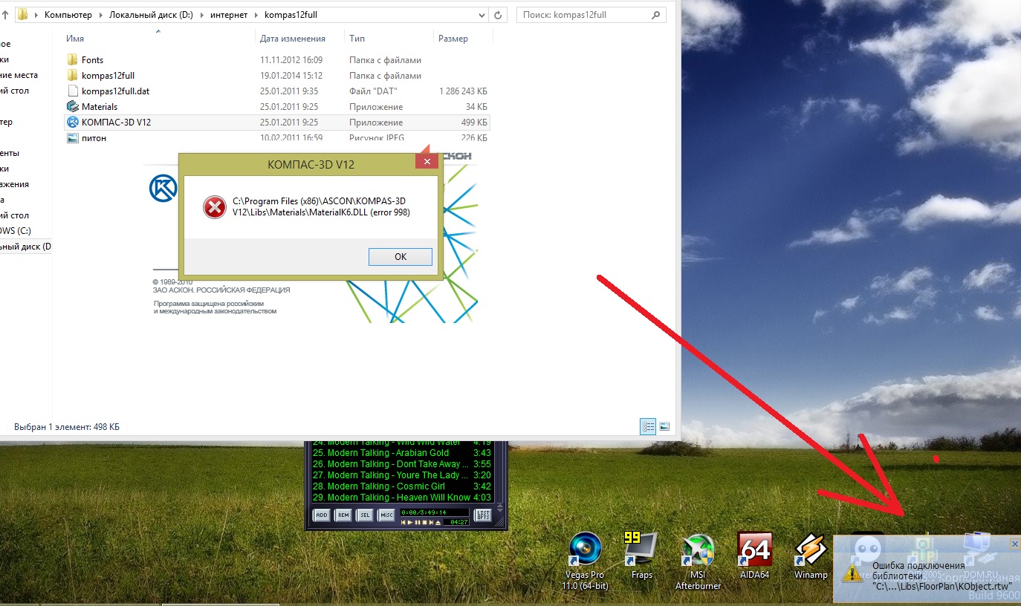Close the КОМПАС-3D V12 error dialog
Viewport: 1021px width, 606px height.
click(427, 161)
